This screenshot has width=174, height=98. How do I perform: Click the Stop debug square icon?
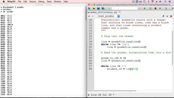160,8
